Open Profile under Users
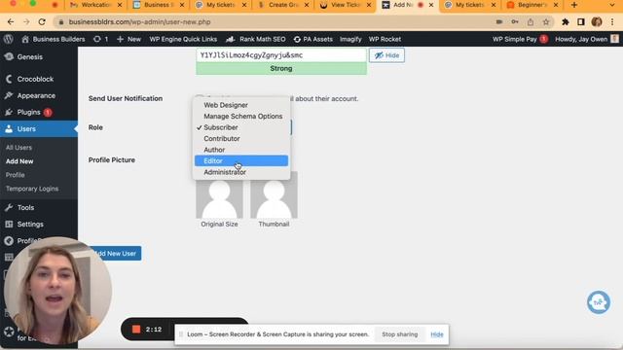623x350 pixels. (x=16, y=175)
